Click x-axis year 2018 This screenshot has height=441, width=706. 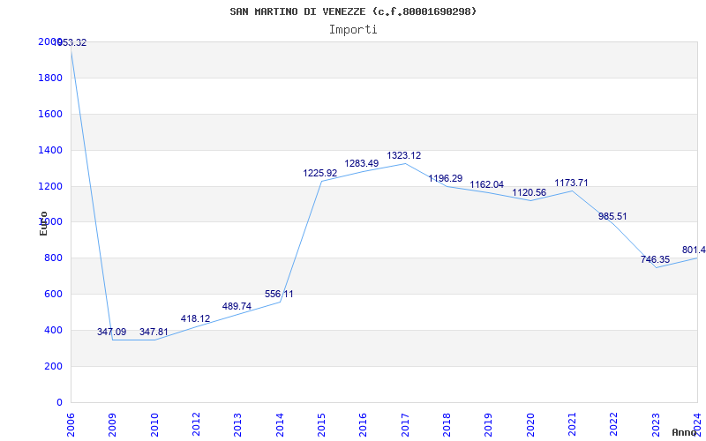coord(447,424)
